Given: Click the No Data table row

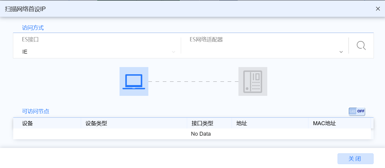Looking at the screenshot, I should (201, 134).
